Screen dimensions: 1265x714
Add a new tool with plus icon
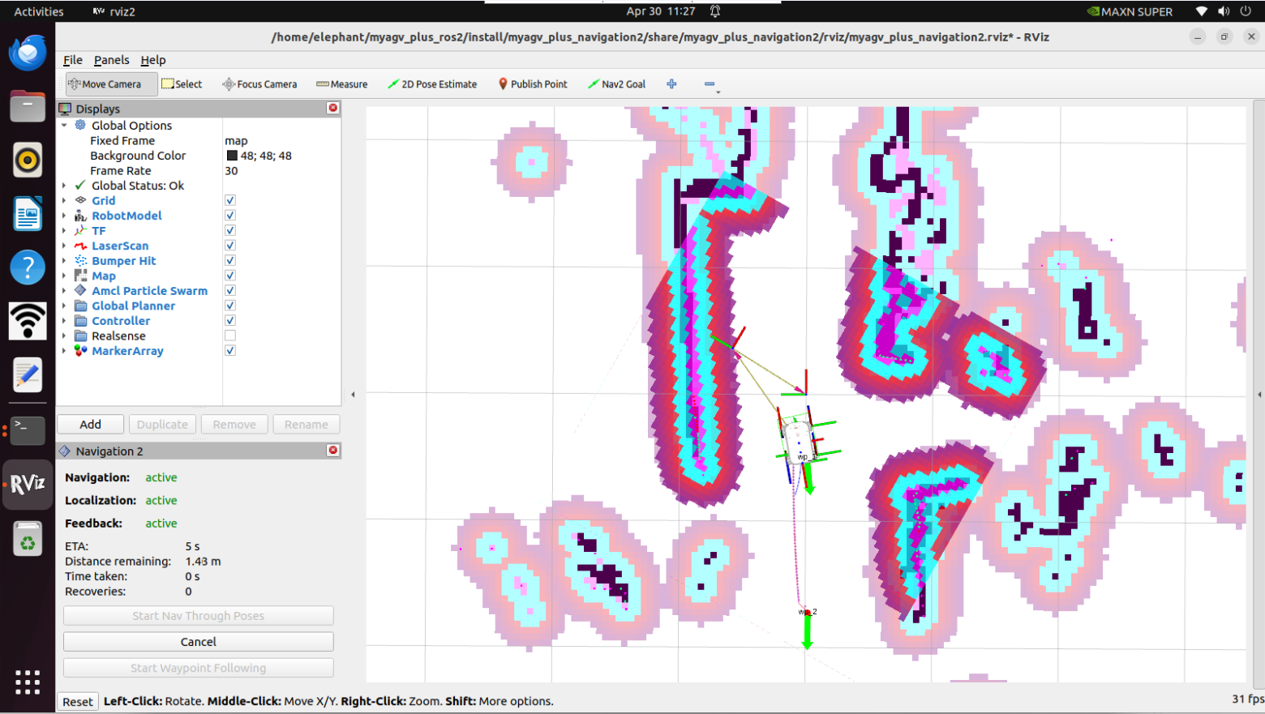point(671,84)
